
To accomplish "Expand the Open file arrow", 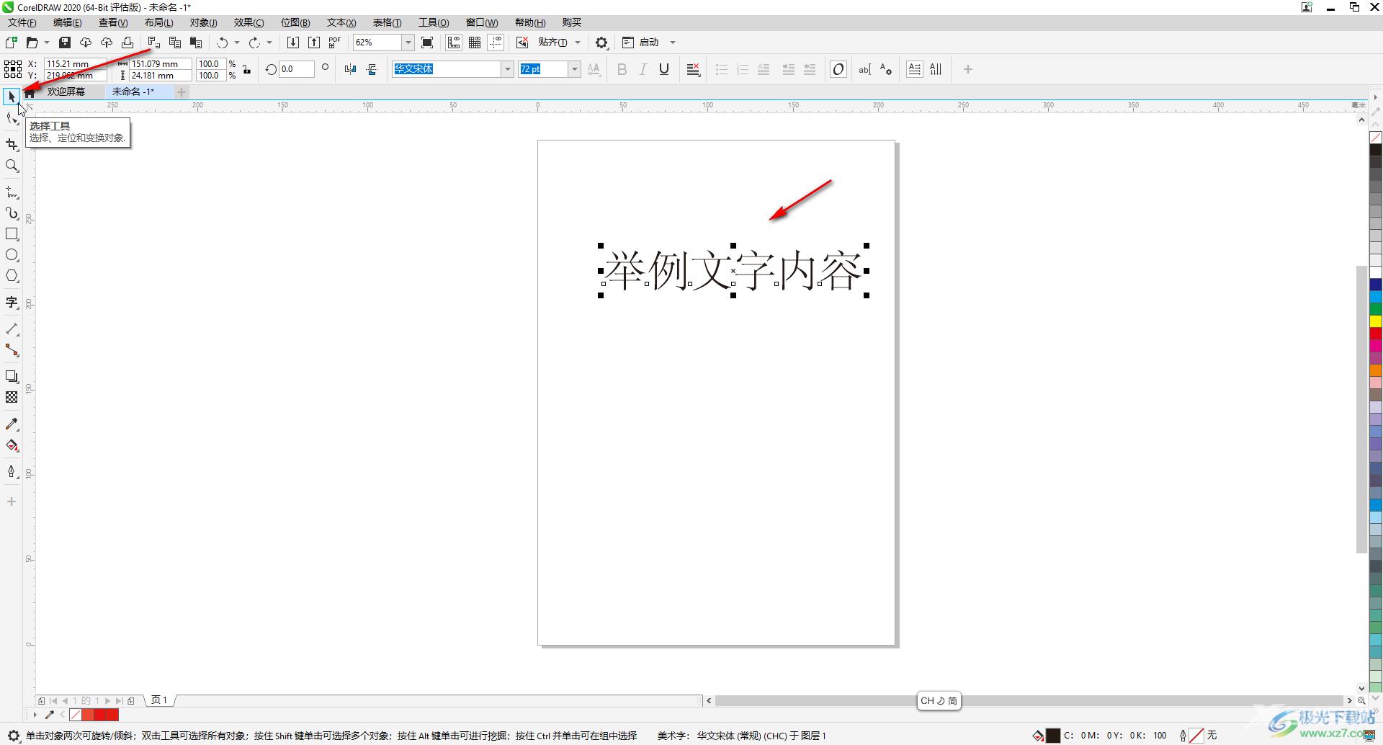I will [x=47, y=43].
